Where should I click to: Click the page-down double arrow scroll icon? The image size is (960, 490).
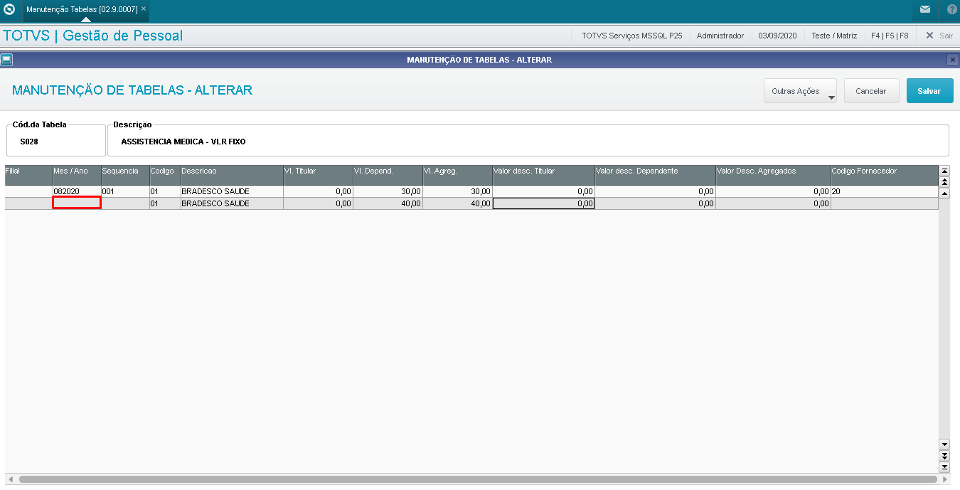[x=944, y=455]
